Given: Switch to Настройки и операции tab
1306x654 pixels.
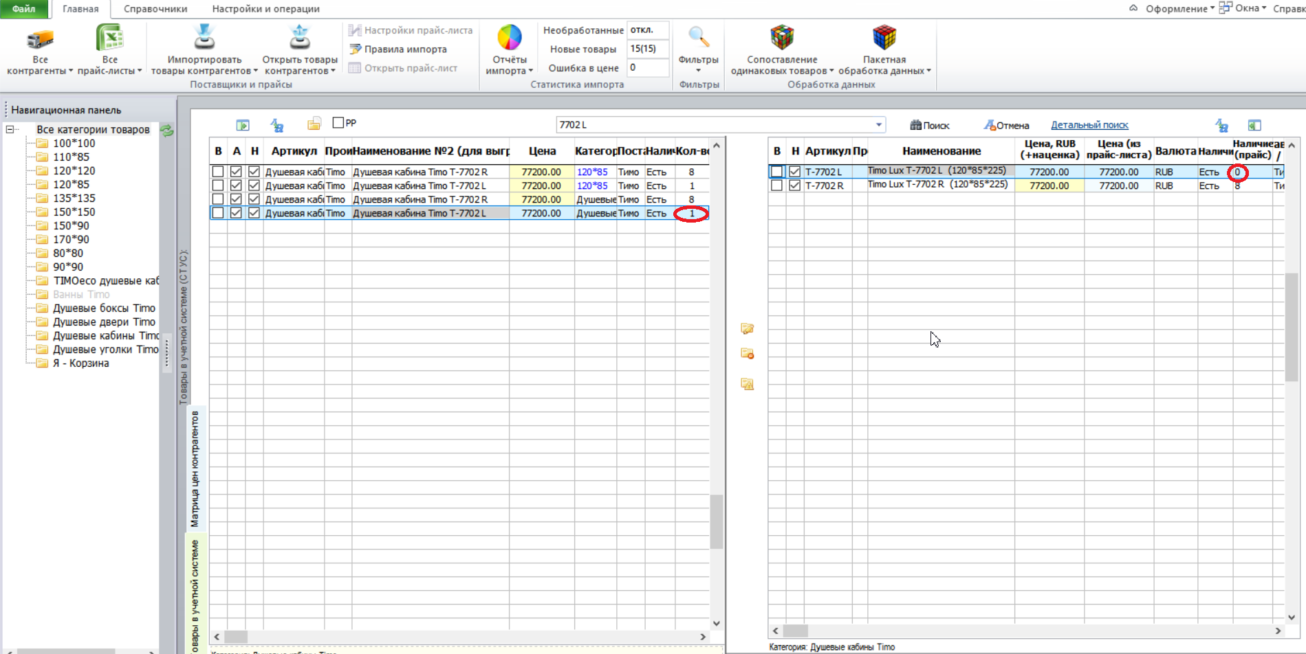Looking at the screenshot, I should tap(266, 9).
